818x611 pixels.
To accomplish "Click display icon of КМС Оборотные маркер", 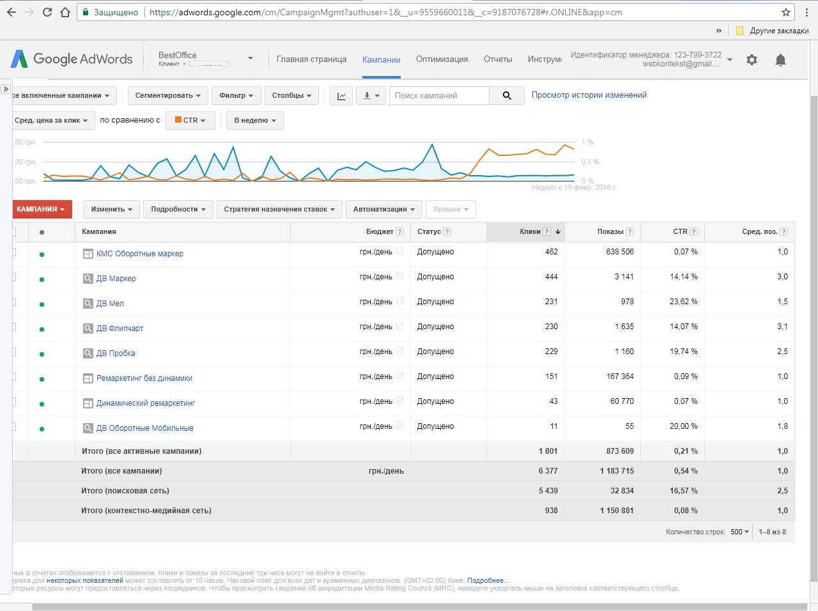I will tap(88, 254).
